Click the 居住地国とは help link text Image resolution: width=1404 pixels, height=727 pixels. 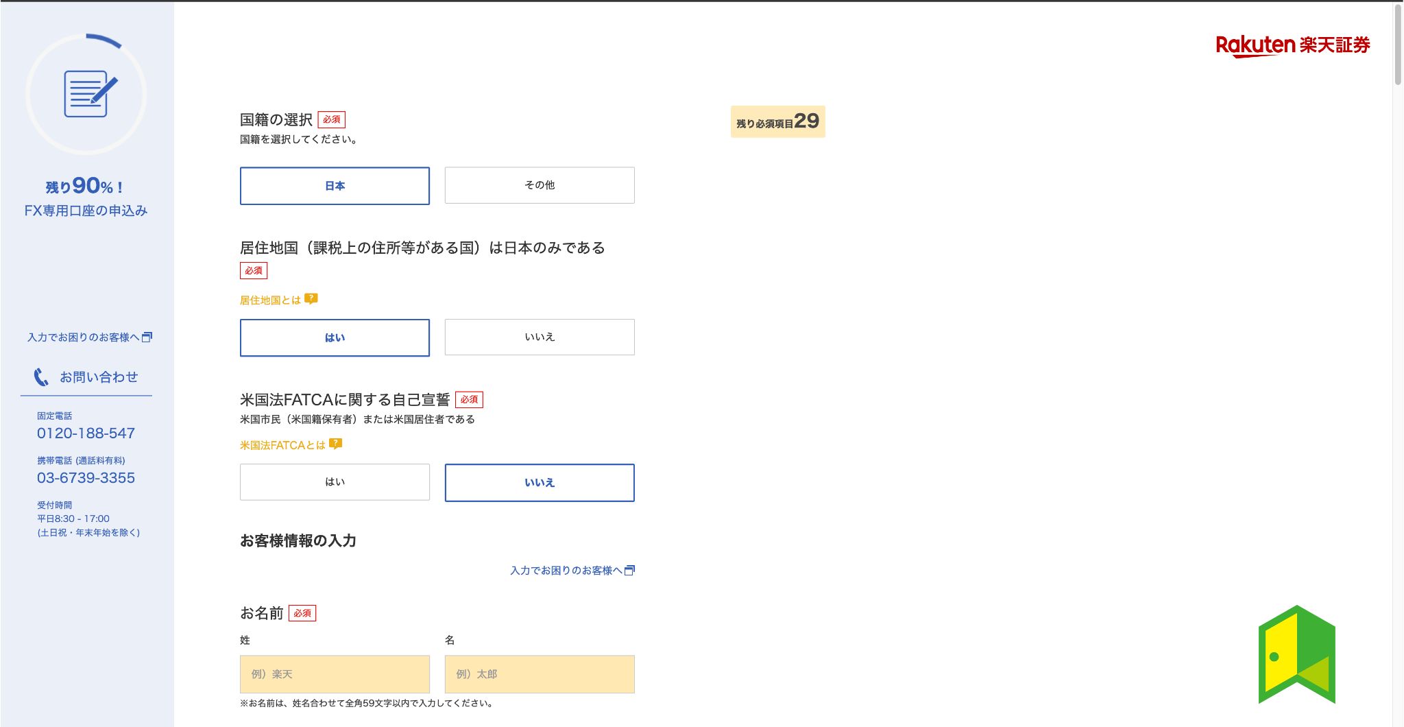point(270,300)
